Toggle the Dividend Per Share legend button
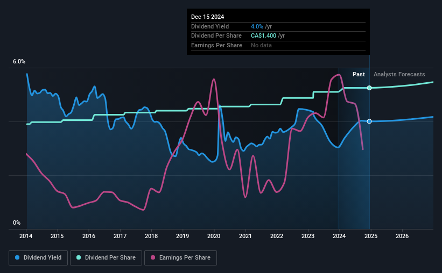The image size is (442, 273). [106, 258]
